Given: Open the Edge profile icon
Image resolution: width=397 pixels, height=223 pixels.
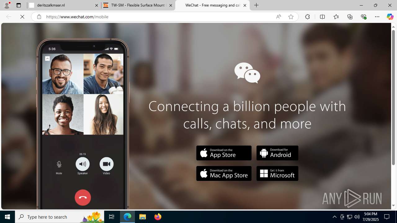Looking at the screenshot, I should point(7,5).
